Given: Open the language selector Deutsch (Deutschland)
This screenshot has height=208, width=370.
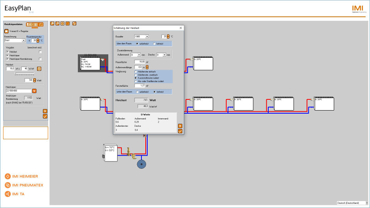Looking at the screenshot, I should click(352, 203).
